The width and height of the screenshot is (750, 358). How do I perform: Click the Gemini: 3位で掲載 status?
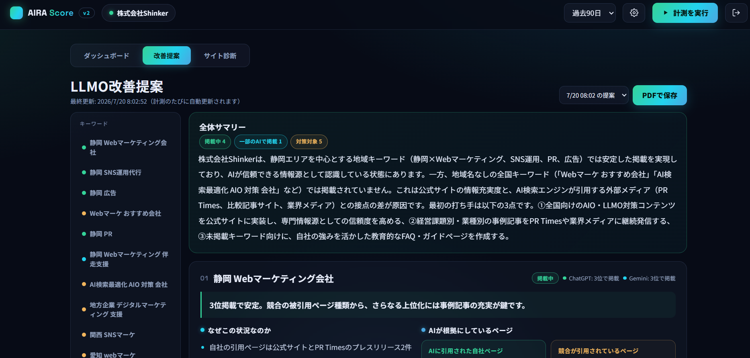tap(649, 278)
